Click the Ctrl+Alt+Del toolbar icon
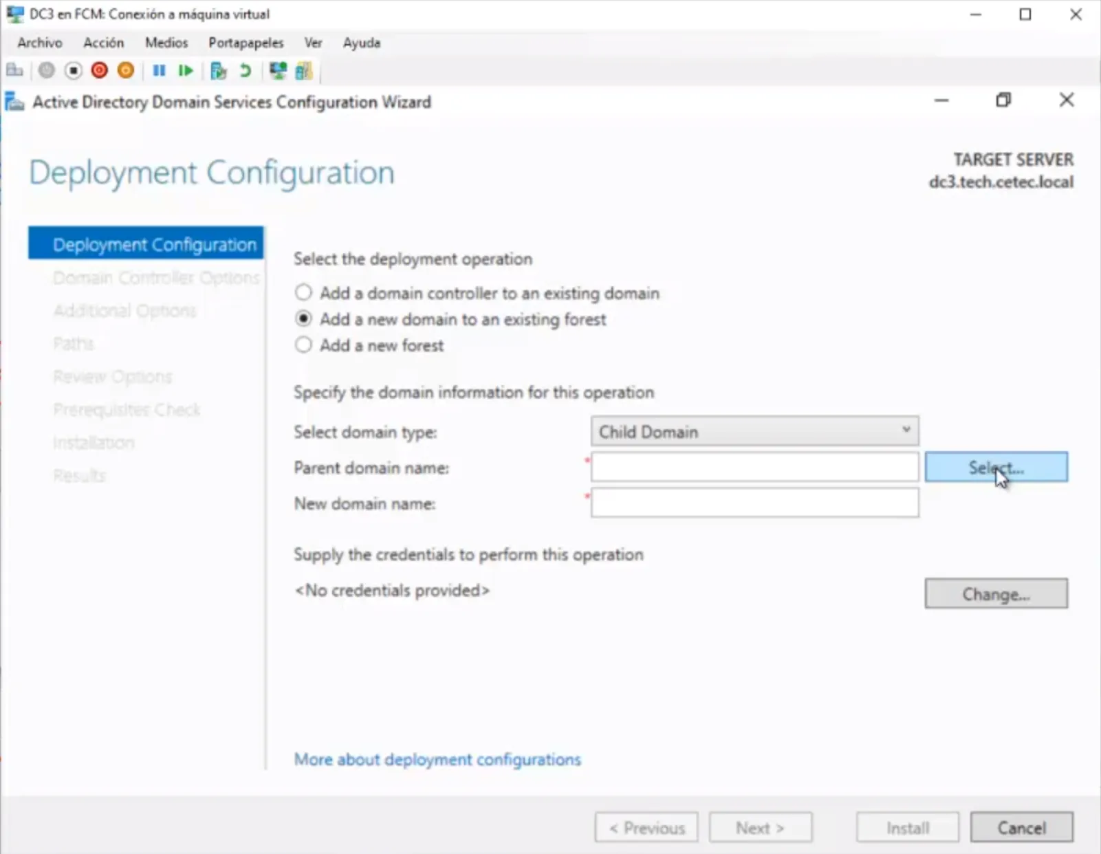The width and height of the screenshot is (1101, 854). pos(14,70)
